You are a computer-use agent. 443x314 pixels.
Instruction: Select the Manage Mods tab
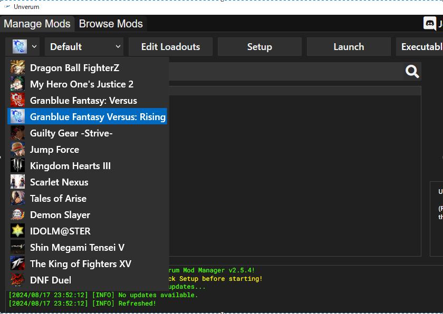point(37,24)
